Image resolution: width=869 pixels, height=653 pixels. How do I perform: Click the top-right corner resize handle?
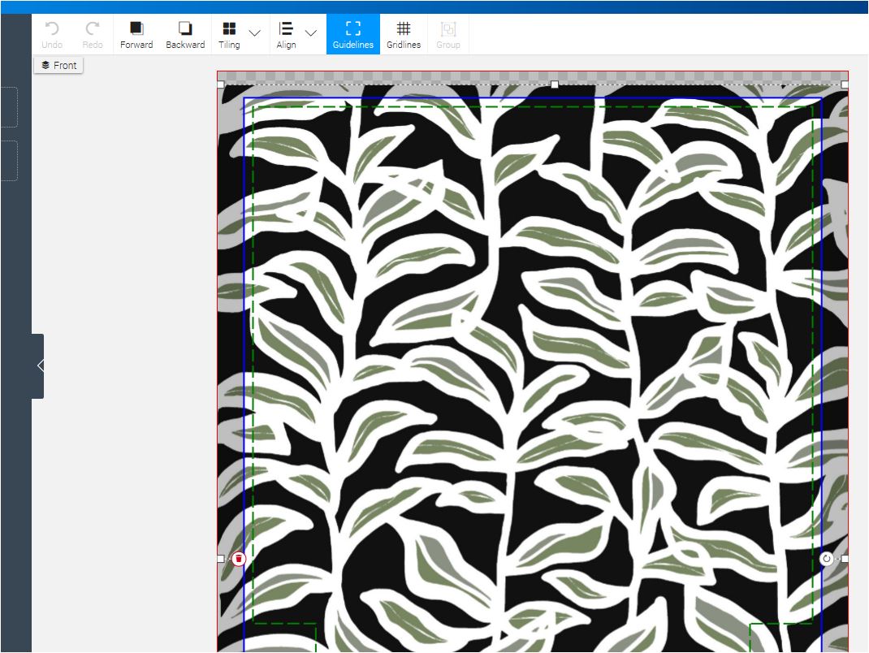(x=845, y=84)
